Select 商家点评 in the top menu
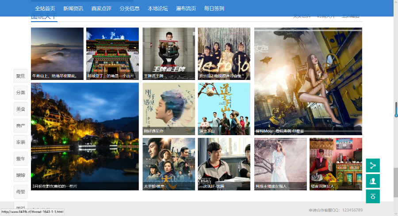The height and width of the screenshot is (216, 398). [101, 8]
